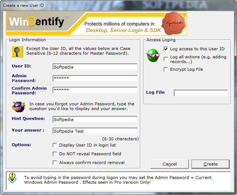Click the 'Your answer :' label
This screenshot has width=237, height=195.
[28, 130]
